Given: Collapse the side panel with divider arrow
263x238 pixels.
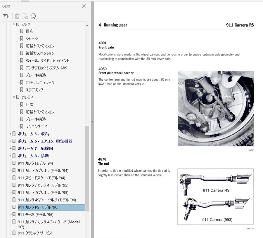Looking at the screenshot, I should tap(92, 122).
